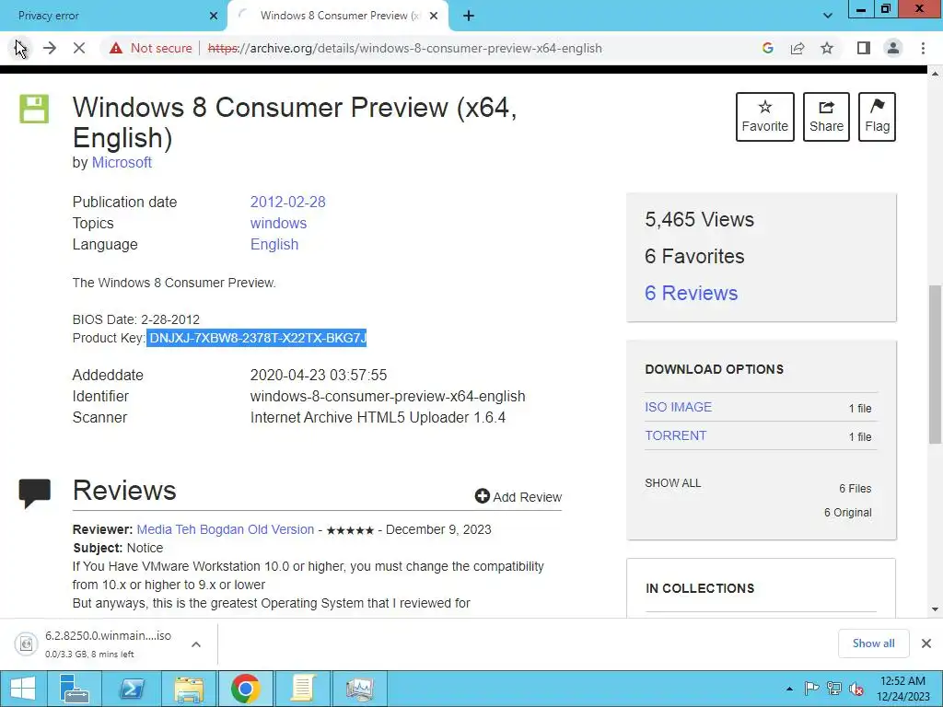943x707 pixels.
Task: Toggle the Chrome side panel icon
Action: pos(864,48)
